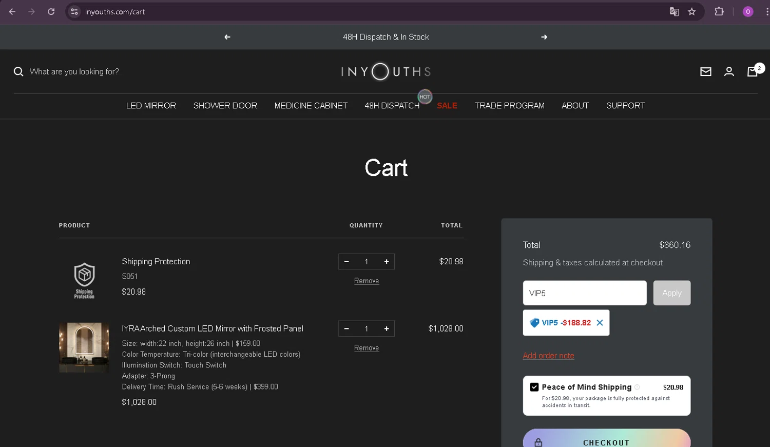770x447 pixels.
Task: Open the IYRA mirror product thumbnail
Action: (84, 347)
